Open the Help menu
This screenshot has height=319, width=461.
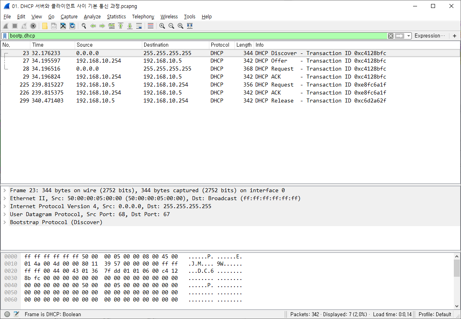point(207,17)
